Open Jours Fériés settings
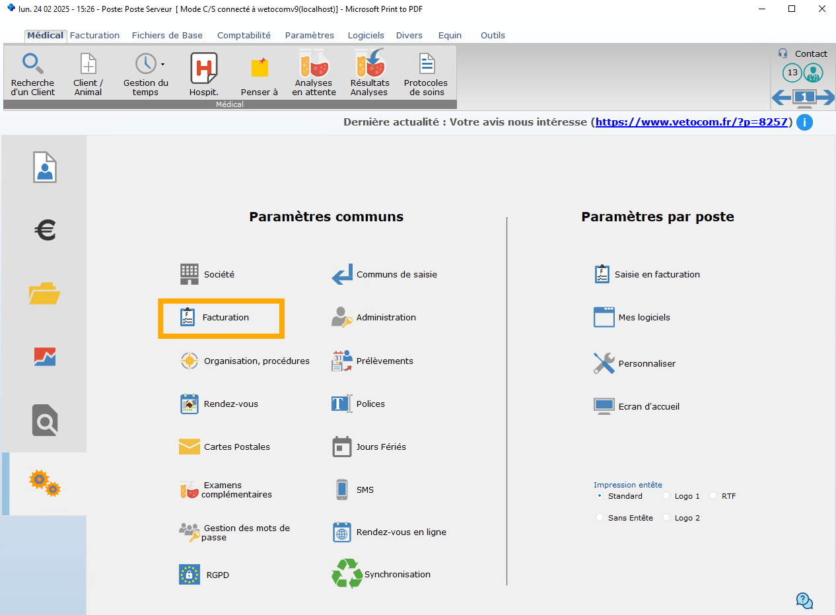 369,447
